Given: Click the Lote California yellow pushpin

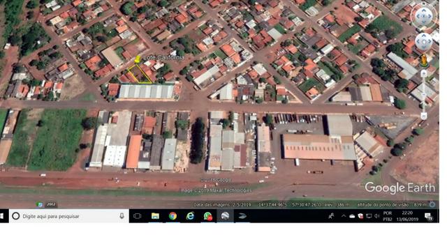Looking at the screenshot, I should click(138, 59).
